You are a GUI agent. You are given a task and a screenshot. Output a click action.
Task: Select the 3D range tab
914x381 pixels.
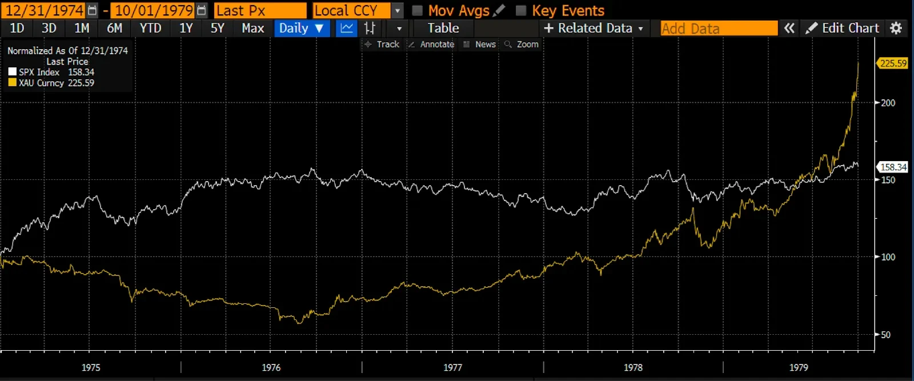tap(49, 28)
